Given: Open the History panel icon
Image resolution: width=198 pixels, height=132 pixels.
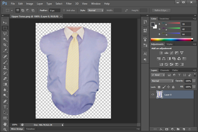Looking at the screenshot, I should point(145,22).
